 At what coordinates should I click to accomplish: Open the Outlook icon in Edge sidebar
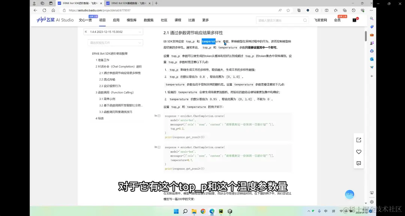pos(372,59)
